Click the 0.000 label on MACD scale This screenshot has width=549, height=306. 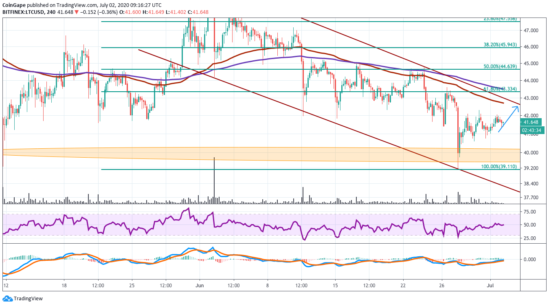[529, 260]
